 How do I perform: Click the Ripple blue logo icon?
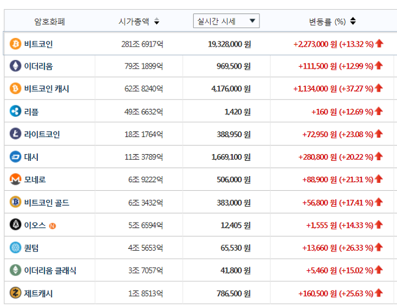click(x=15, y=111)
